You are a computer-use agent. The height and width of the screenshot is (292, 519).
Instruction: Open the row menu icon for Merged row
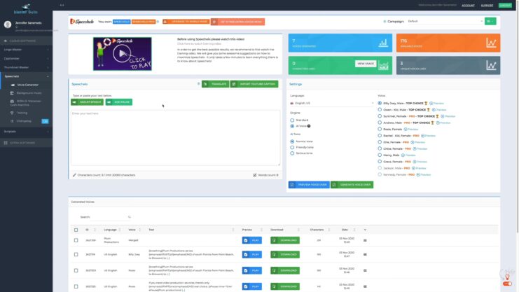coord(365,240)
